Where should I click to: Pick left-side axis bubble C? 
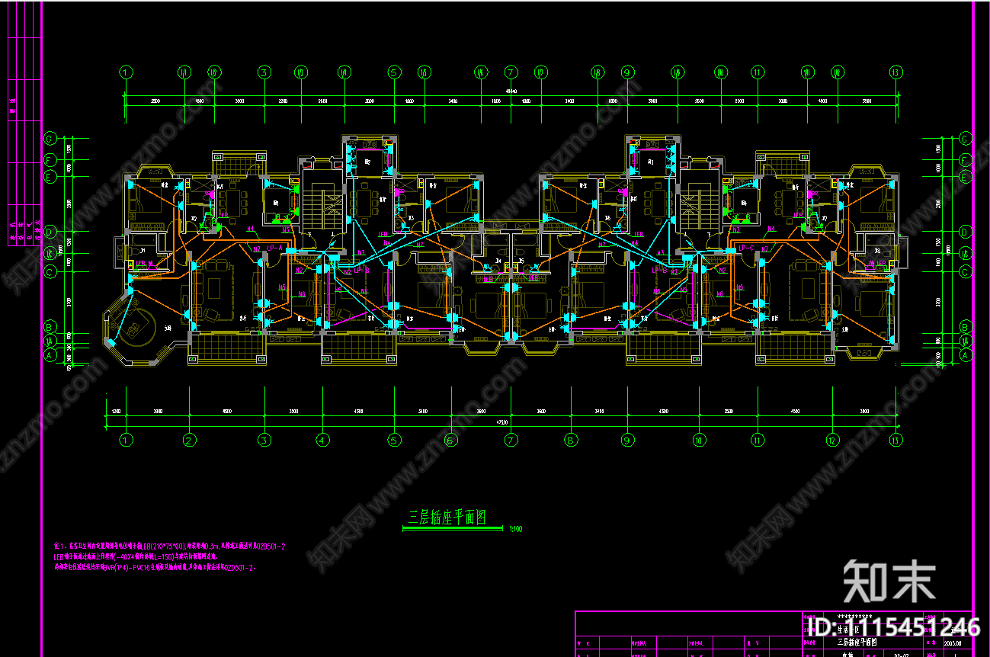tap(51, 271)
